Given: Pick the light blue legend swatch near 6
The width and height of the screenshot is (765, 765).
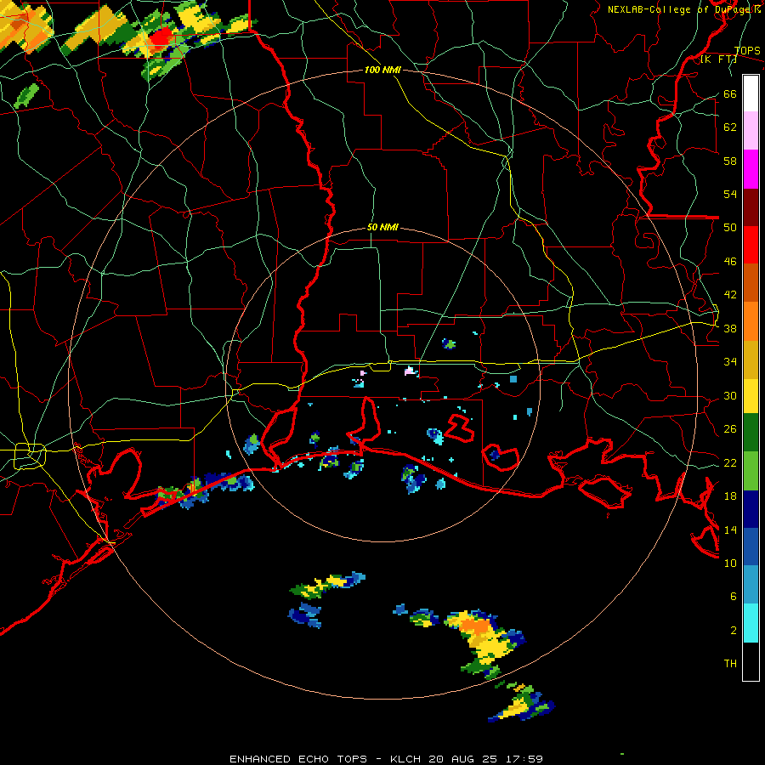Looking at the screenshot, I should (751, 585).
